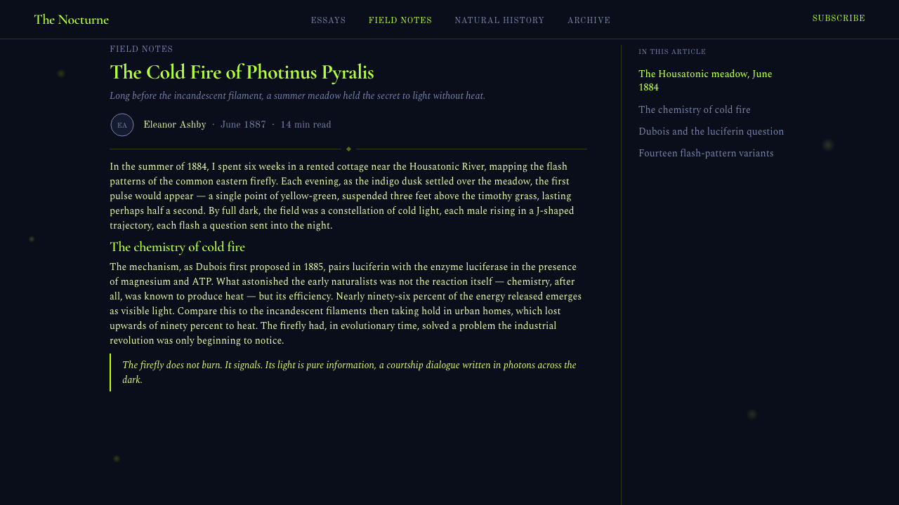Click the 14 min read indicator

click(306, 125)
